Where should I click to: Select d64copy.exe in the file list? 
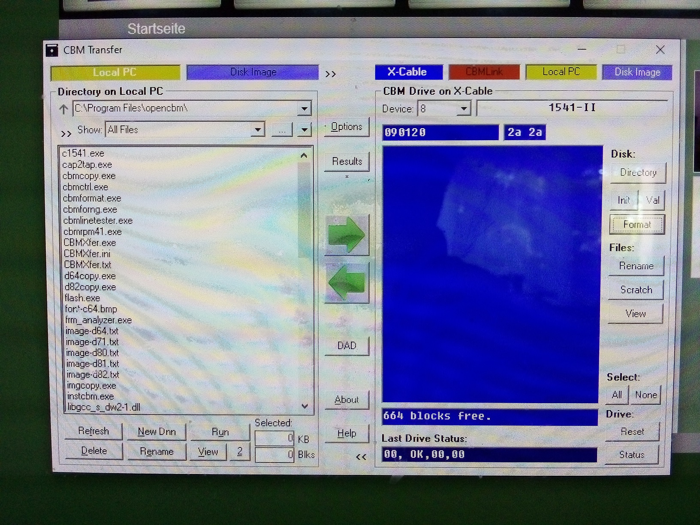(90, 276)
